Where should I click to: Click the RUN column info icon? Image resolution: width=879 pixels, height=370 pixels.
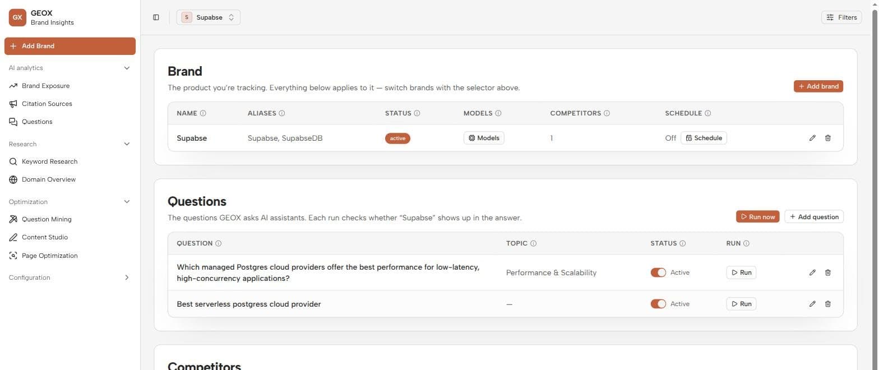[746, 243]
